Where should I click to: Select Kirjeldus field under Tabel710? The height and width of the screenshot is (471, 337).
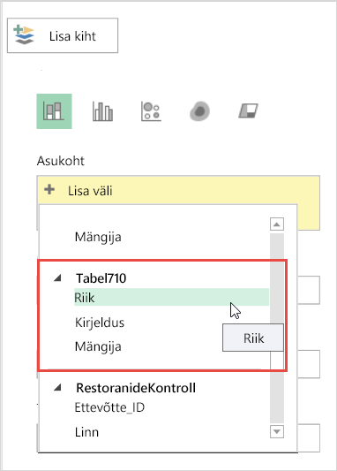(x=100, y=323)
